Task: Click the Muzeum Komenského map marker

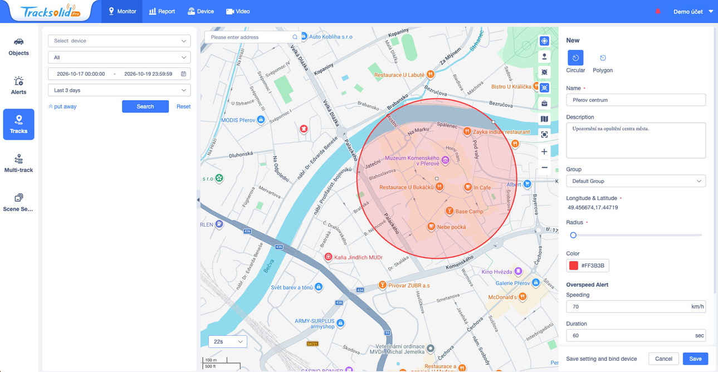Action: pyautogui.click(x=445, y=160)
